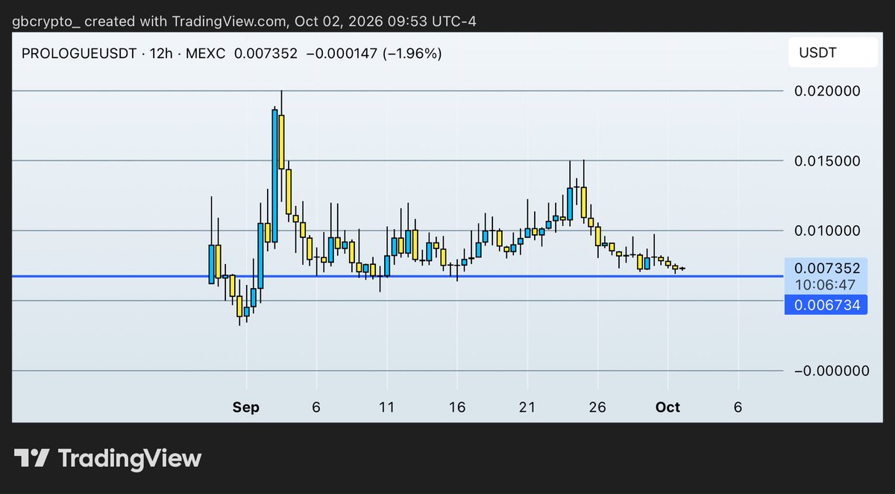This screenshot has width=895, height=494.
Task: Click the TradingView logo in the footer
Action: coord(108,457)
